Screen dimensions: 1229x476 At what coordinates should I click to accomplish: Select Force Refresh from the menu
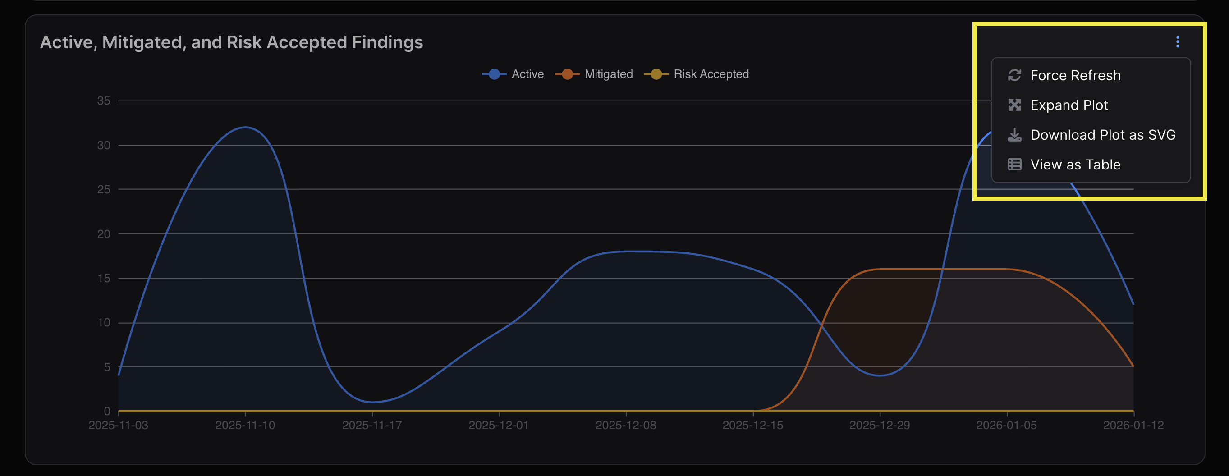[1075, 75]
